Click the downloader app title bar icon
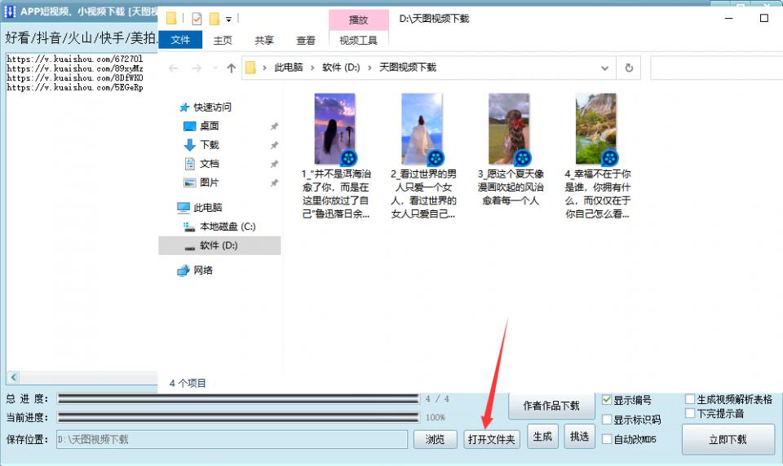 10,11
